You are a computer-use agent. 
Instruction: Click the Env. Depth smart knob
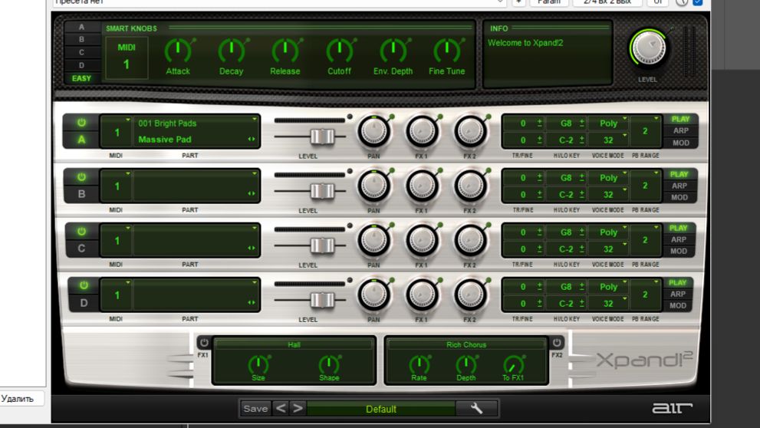[x=393, y=51]
